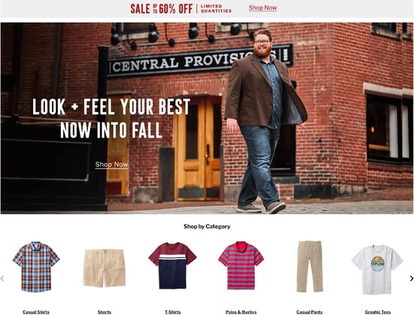Open the Casual Shirts category link
Image resolution: width=414 pixels, height=315 pixels.
pyautogui.click(x=36, y=312)
